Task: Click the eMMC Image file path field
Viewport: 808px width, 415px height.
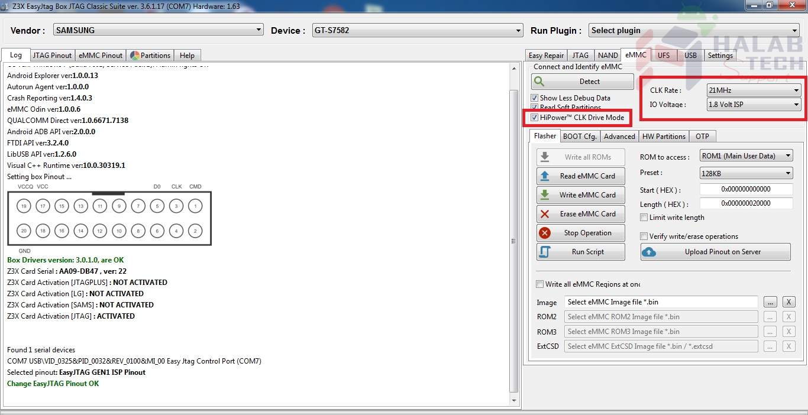Action: pos(661,302)
